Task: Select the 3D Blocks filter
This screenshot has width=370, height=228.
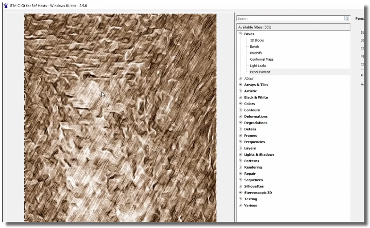Action: coord(257,40)
